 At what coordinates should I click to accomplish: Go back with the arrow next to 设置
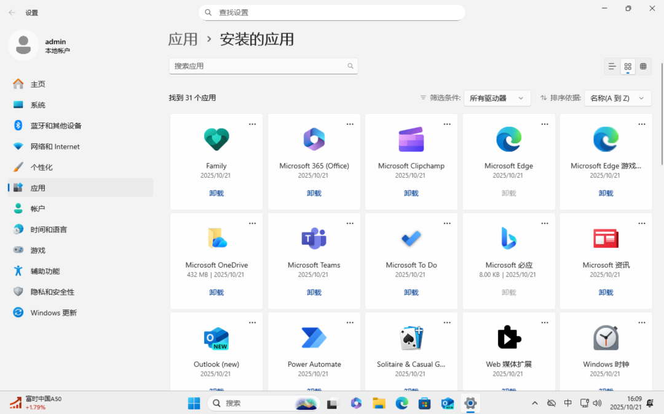pos(12,13)
